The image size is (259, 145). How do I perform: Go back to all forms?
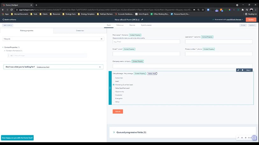click(10, 20)
